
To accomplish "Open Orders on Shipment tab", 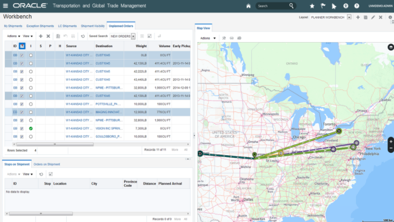I will tap(47, 164).
